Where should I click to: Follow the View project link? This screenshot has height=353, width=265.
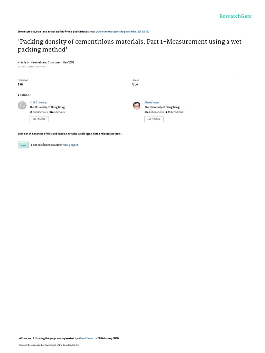tap(70, 145)
